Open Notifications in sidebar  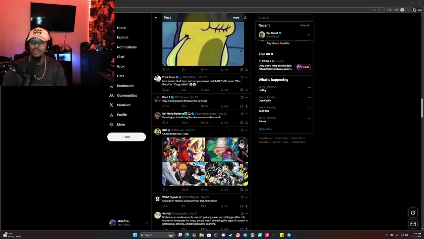coord(127,47)
